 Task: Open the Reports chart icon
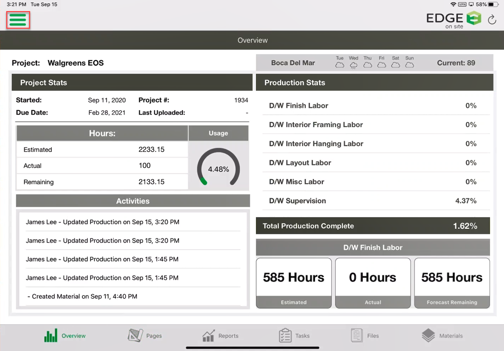[x=208, y=335]
